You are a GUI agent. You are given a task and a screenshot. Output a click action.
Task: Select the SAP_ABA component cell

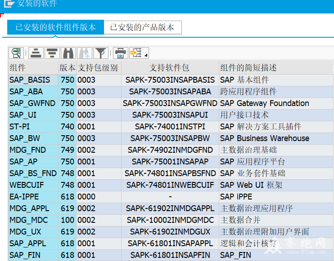coord(33,92)
